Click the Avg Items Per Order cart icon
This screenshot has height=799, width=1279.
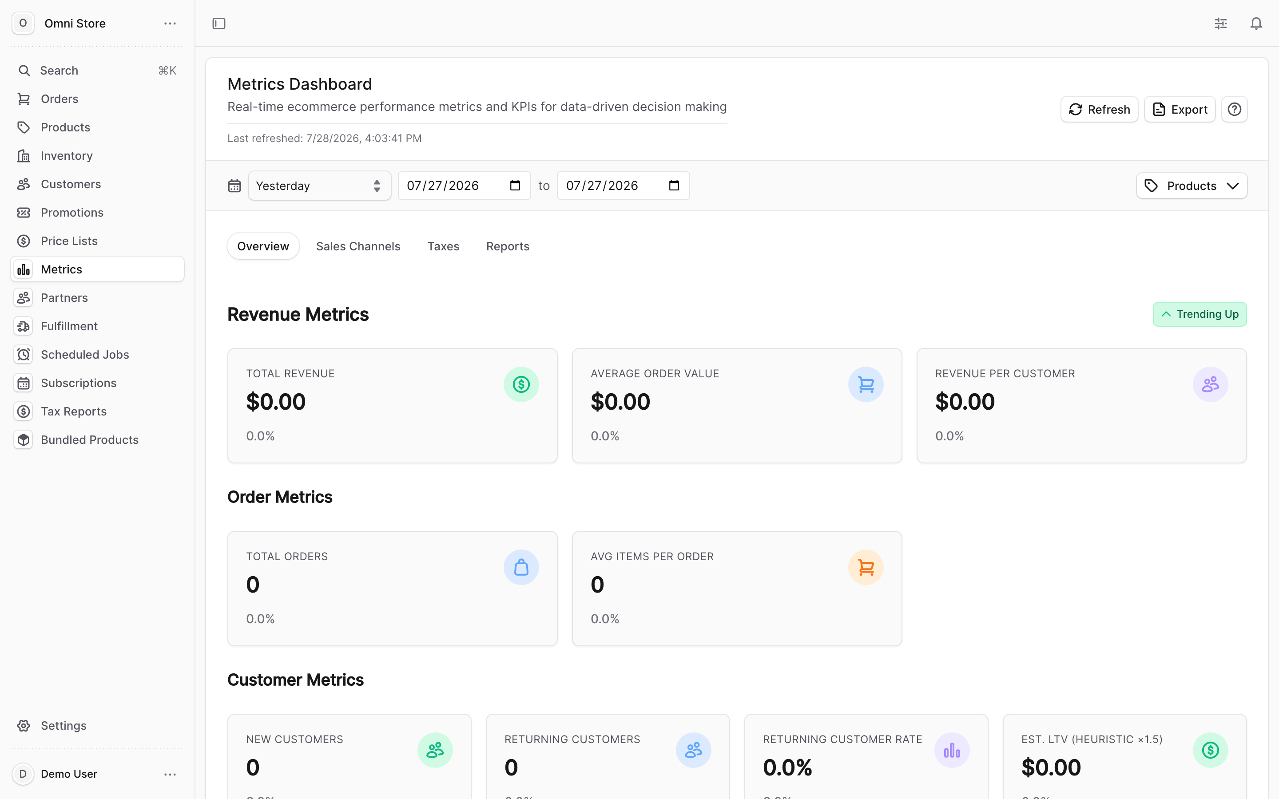[x=865, y=567]
